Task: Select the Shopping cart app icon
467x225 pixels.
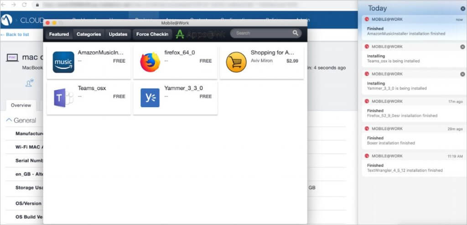Action: click(236, 62)
